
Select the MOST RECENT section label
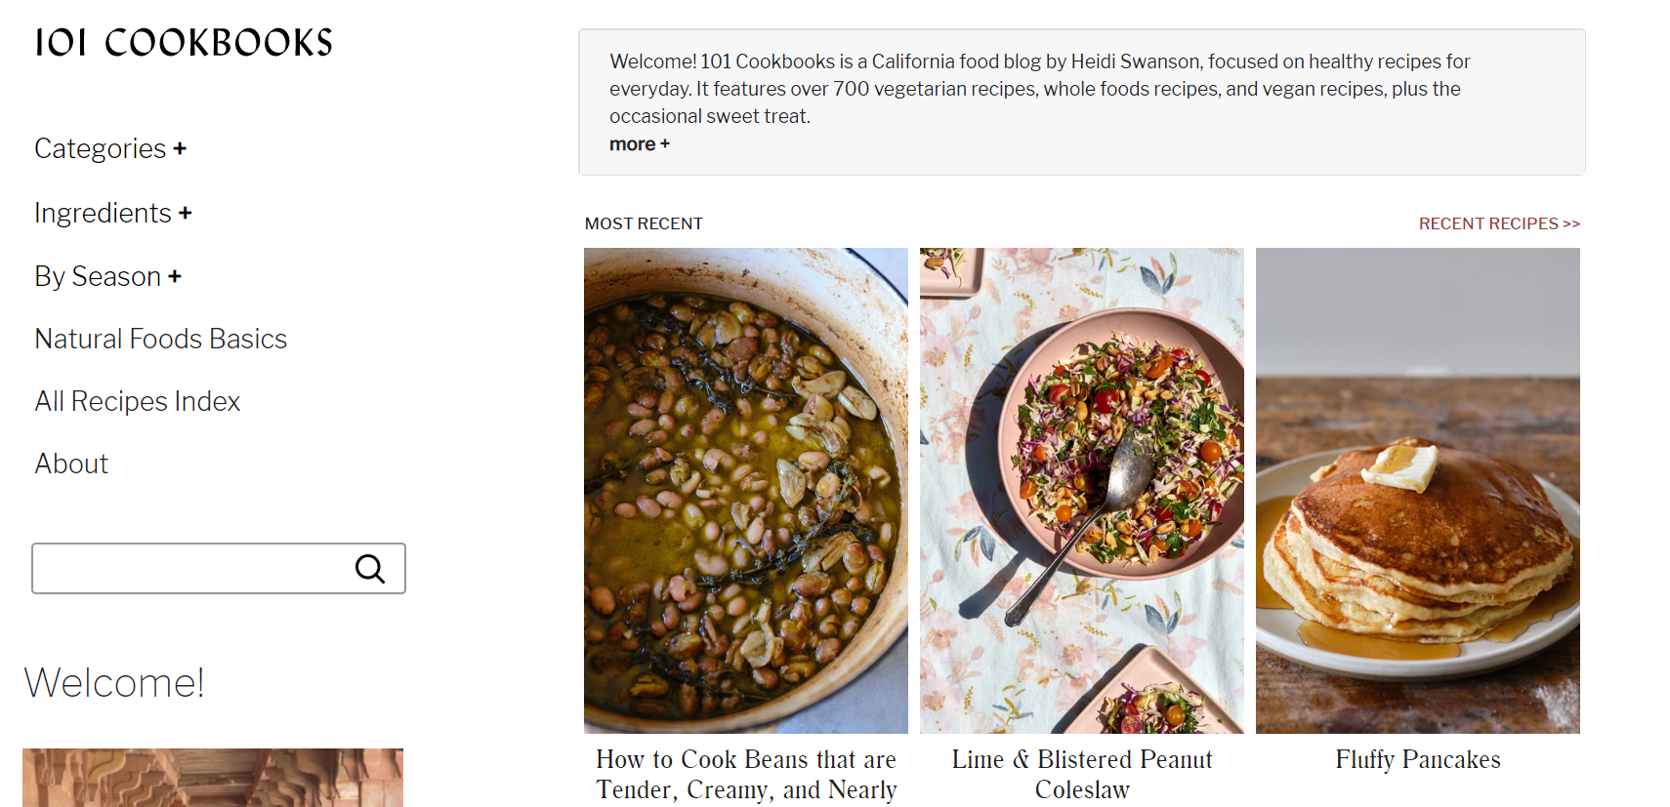(x=644, y=222)
